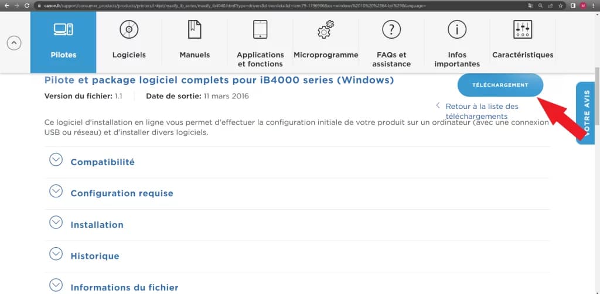The width and height of the screenshot is (600, 294).
Task: Click the zoom magnifier icon in address bar
Action: coord(540,6)
